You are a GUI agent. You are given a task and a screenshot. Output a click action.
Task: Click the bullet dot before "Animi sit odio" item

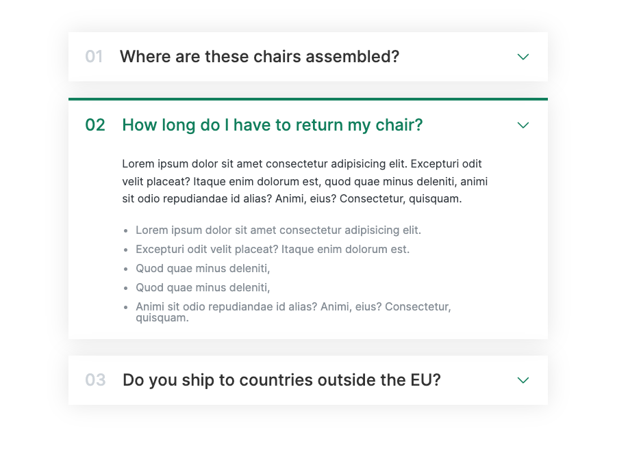point(126,308)
